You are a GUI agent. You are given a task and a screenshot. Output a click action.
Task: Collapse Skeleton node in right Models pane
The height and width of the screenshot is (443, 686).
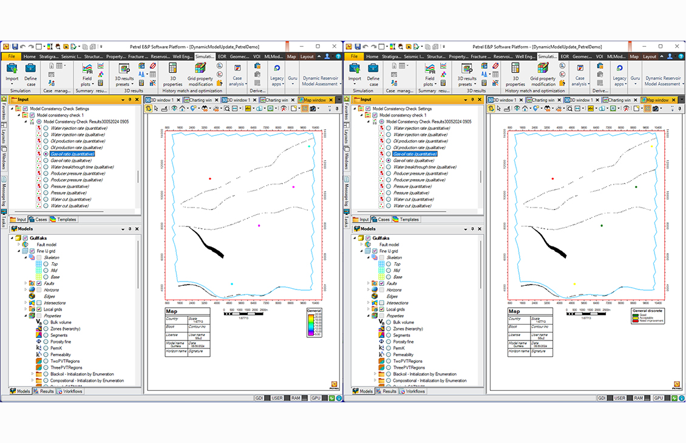pos(368,257)
